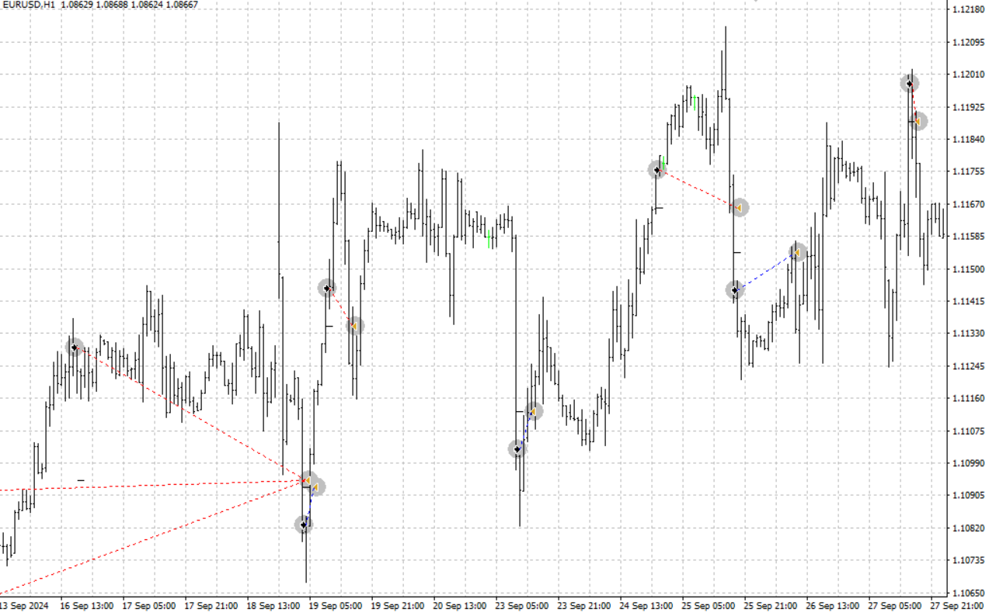Click entry marker at start of 24 Sep red line
The image size is (989, 616).
coord(657,169)
